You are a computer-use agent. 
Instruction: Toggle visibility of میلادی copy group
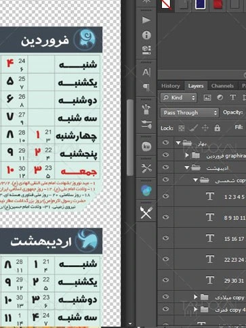[x=165, y=297]
